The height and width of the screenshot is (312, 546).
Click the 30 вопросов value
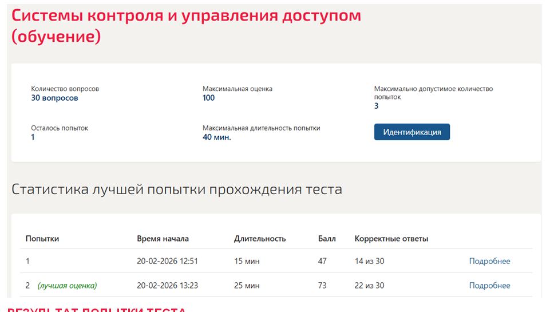[x=55, y=98]
